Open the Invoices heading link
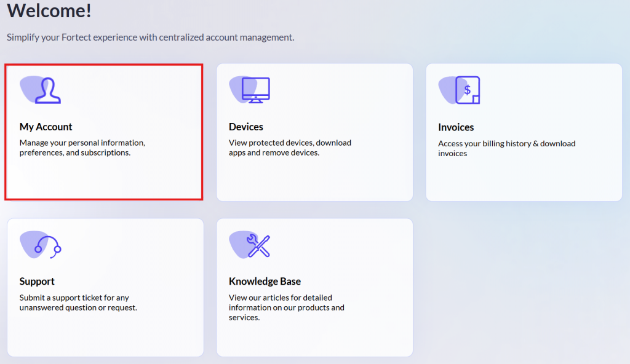This screenshot has height=364, width=630. (456, 127)
